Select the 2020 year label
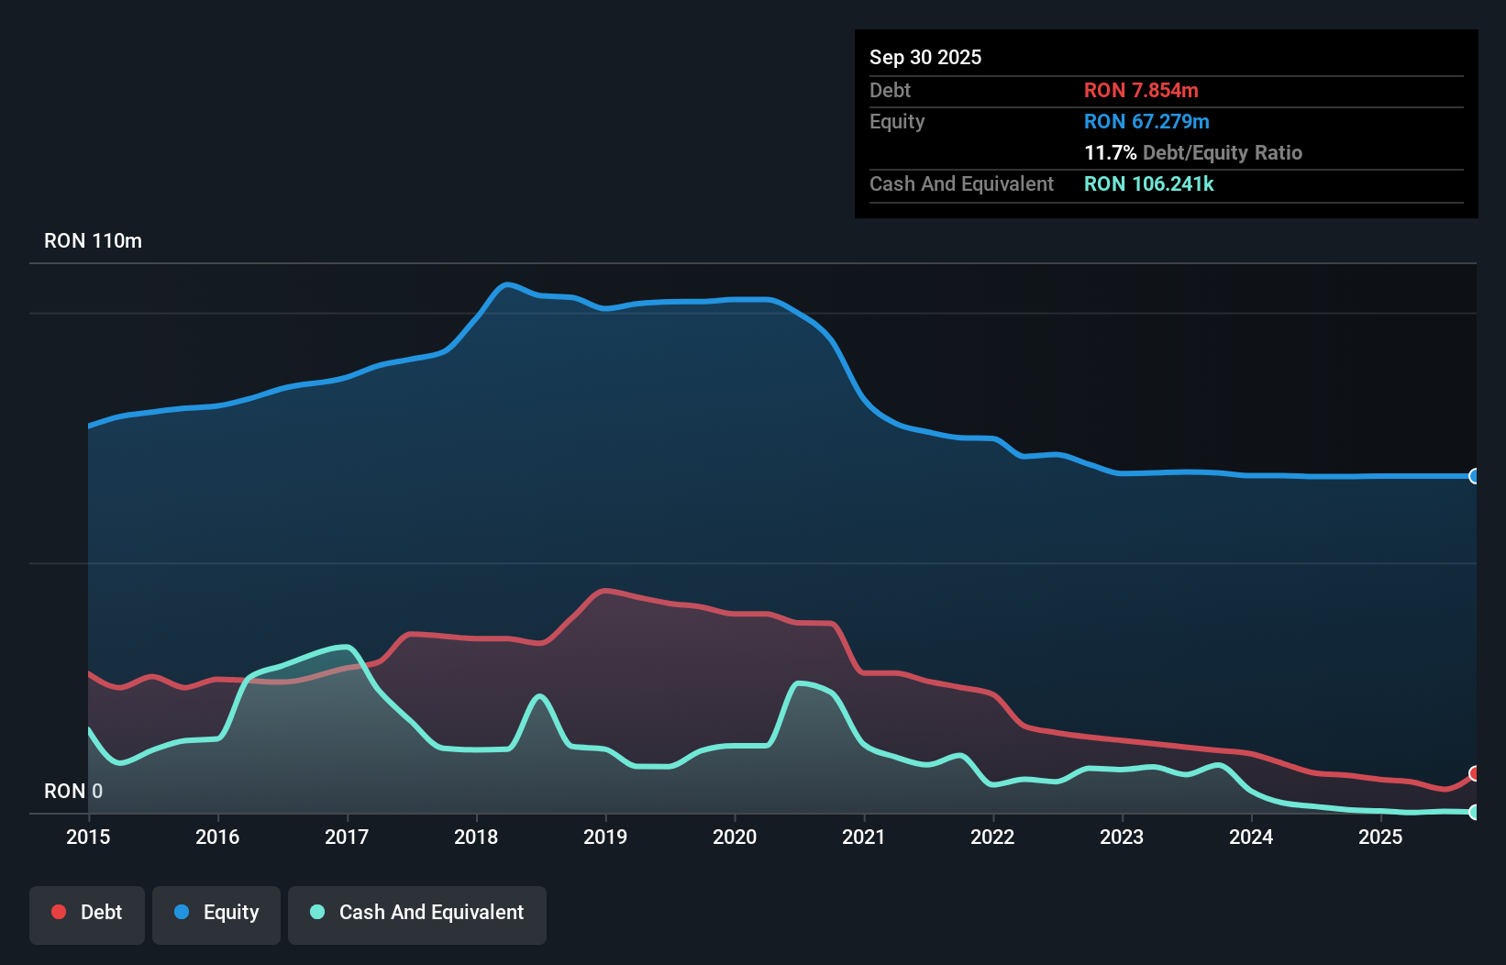 click(734, 837)
